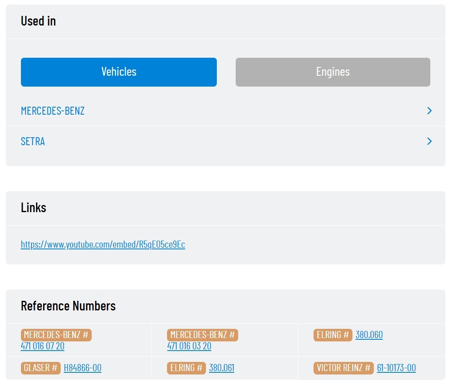Screen dimensions: 450x387
Task: Click the ELRING # badge beside 380.061
Action: [x=186, y=368]
